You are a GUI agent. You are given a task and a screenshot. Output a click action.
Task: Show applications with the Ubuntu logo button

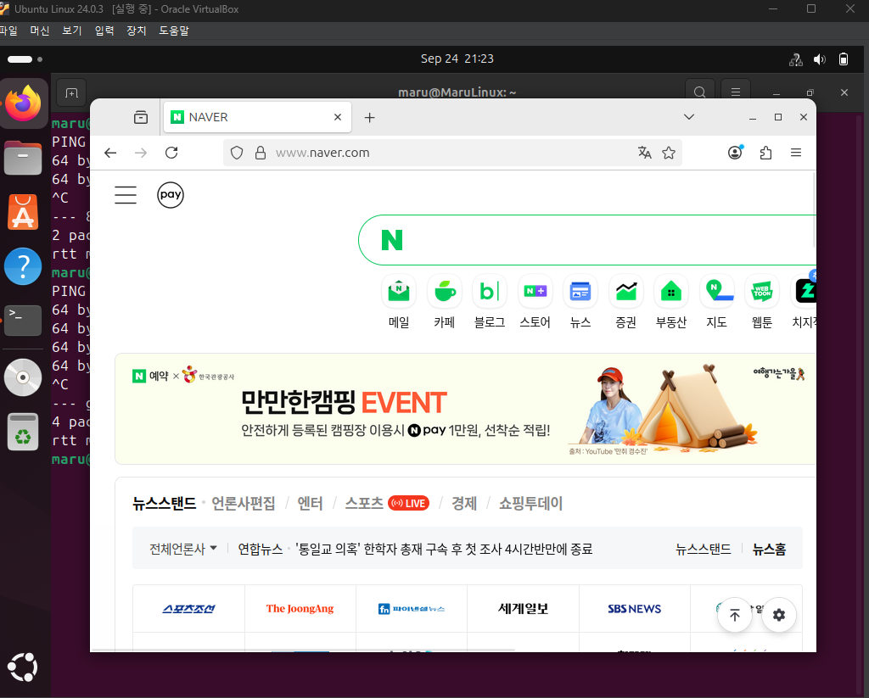[23, 667]
